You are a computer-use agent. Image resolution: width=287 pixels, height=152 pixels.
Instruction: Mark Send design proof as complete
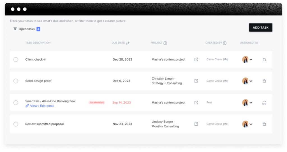pos(16,81)
